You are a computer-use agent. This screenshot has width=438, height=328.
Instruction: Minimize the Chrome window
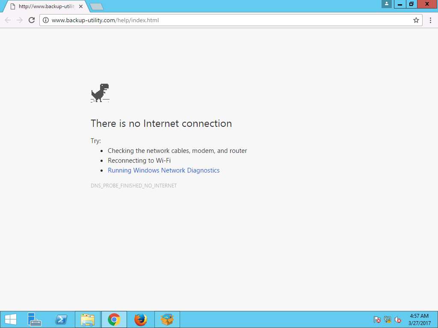point(400,4)
